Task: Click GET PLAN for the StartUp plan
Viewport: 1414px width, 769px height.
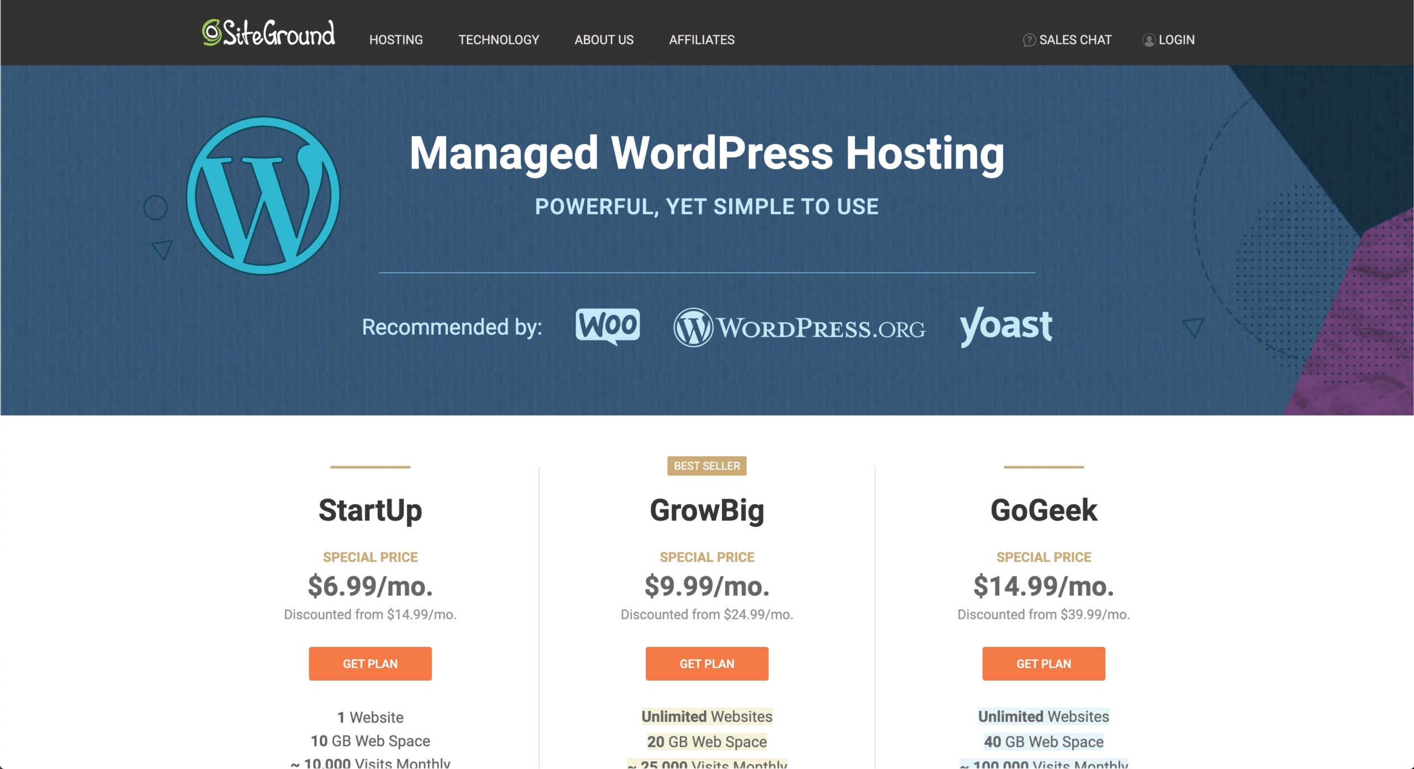Action: point(370,663)
